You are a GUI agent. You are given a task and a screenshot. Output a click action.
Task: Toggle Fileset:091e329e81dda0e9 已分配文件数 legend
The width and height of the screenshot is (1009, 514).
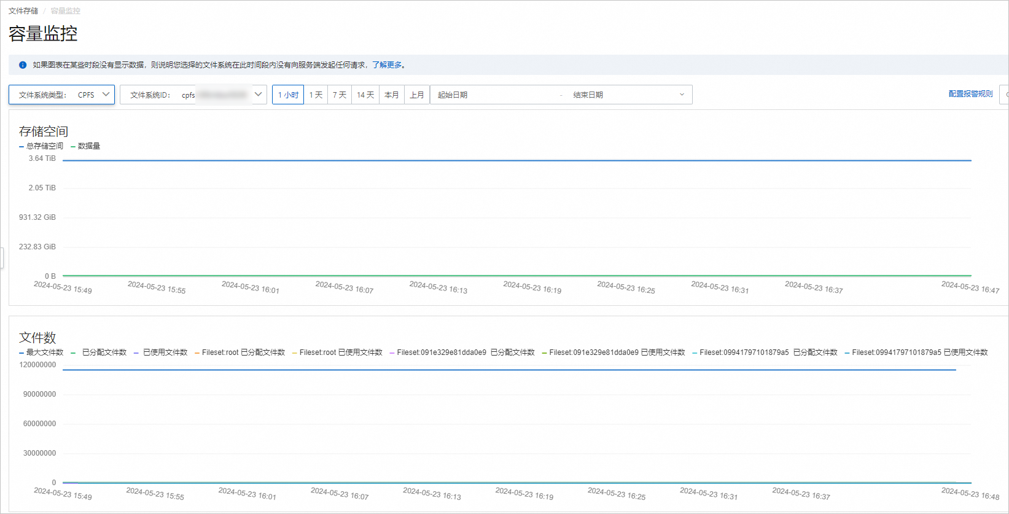pos(462,352)
